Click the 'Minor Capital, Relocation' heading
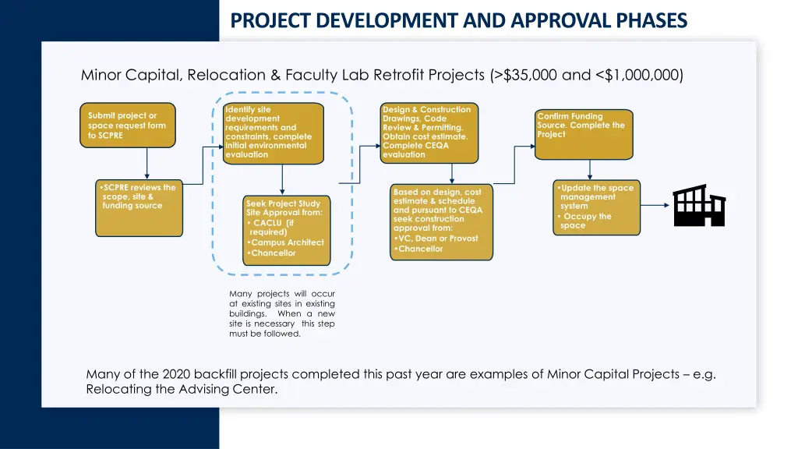This screenshot has width=798, height=449. click(x=382, y=75)
